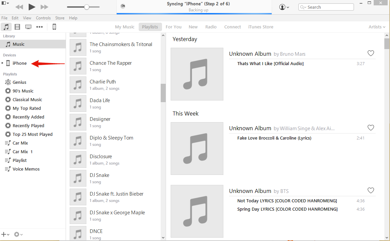Skip back to previous track
Screen dimensions: 390x241
pos(19,7)
